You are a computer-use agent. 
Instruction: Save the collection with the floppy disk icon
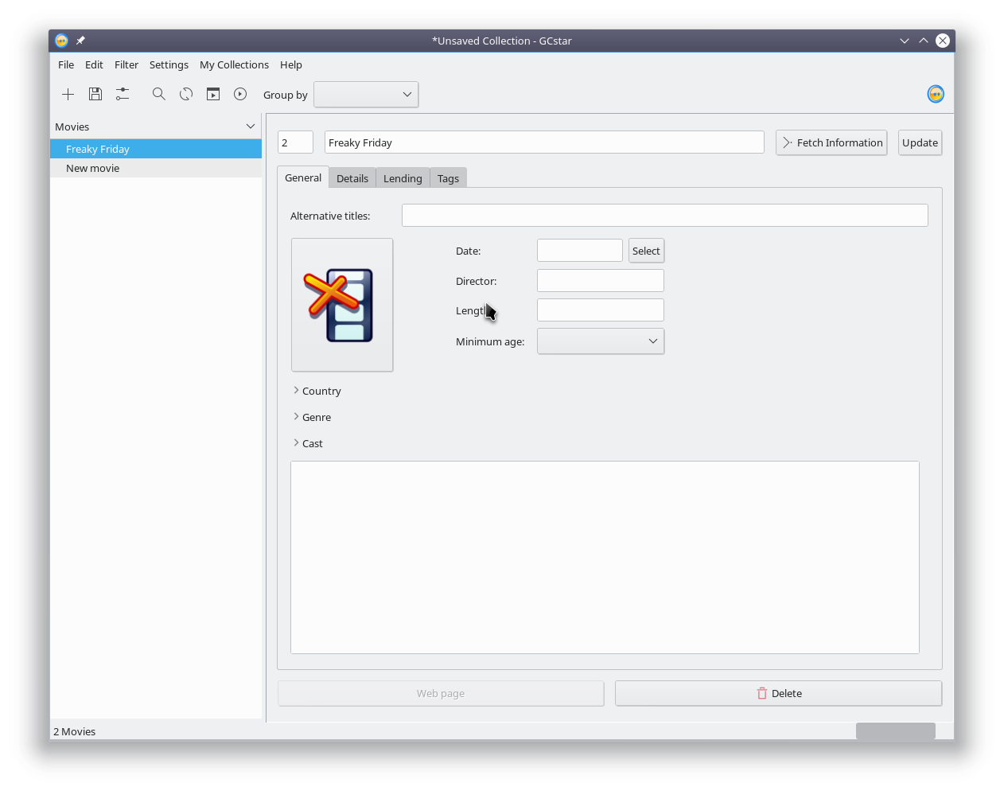95,95
